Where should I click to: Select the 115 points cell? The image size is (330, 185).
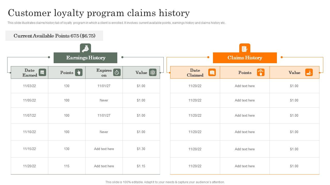67,166
